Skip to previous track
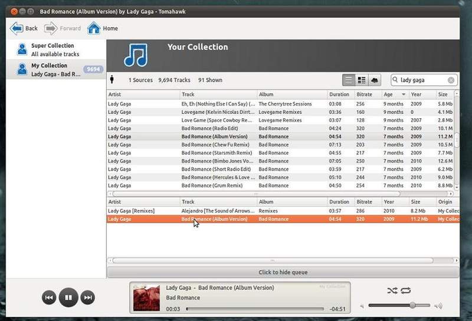This screenshot has width=472, height=321. coord(49,297)
